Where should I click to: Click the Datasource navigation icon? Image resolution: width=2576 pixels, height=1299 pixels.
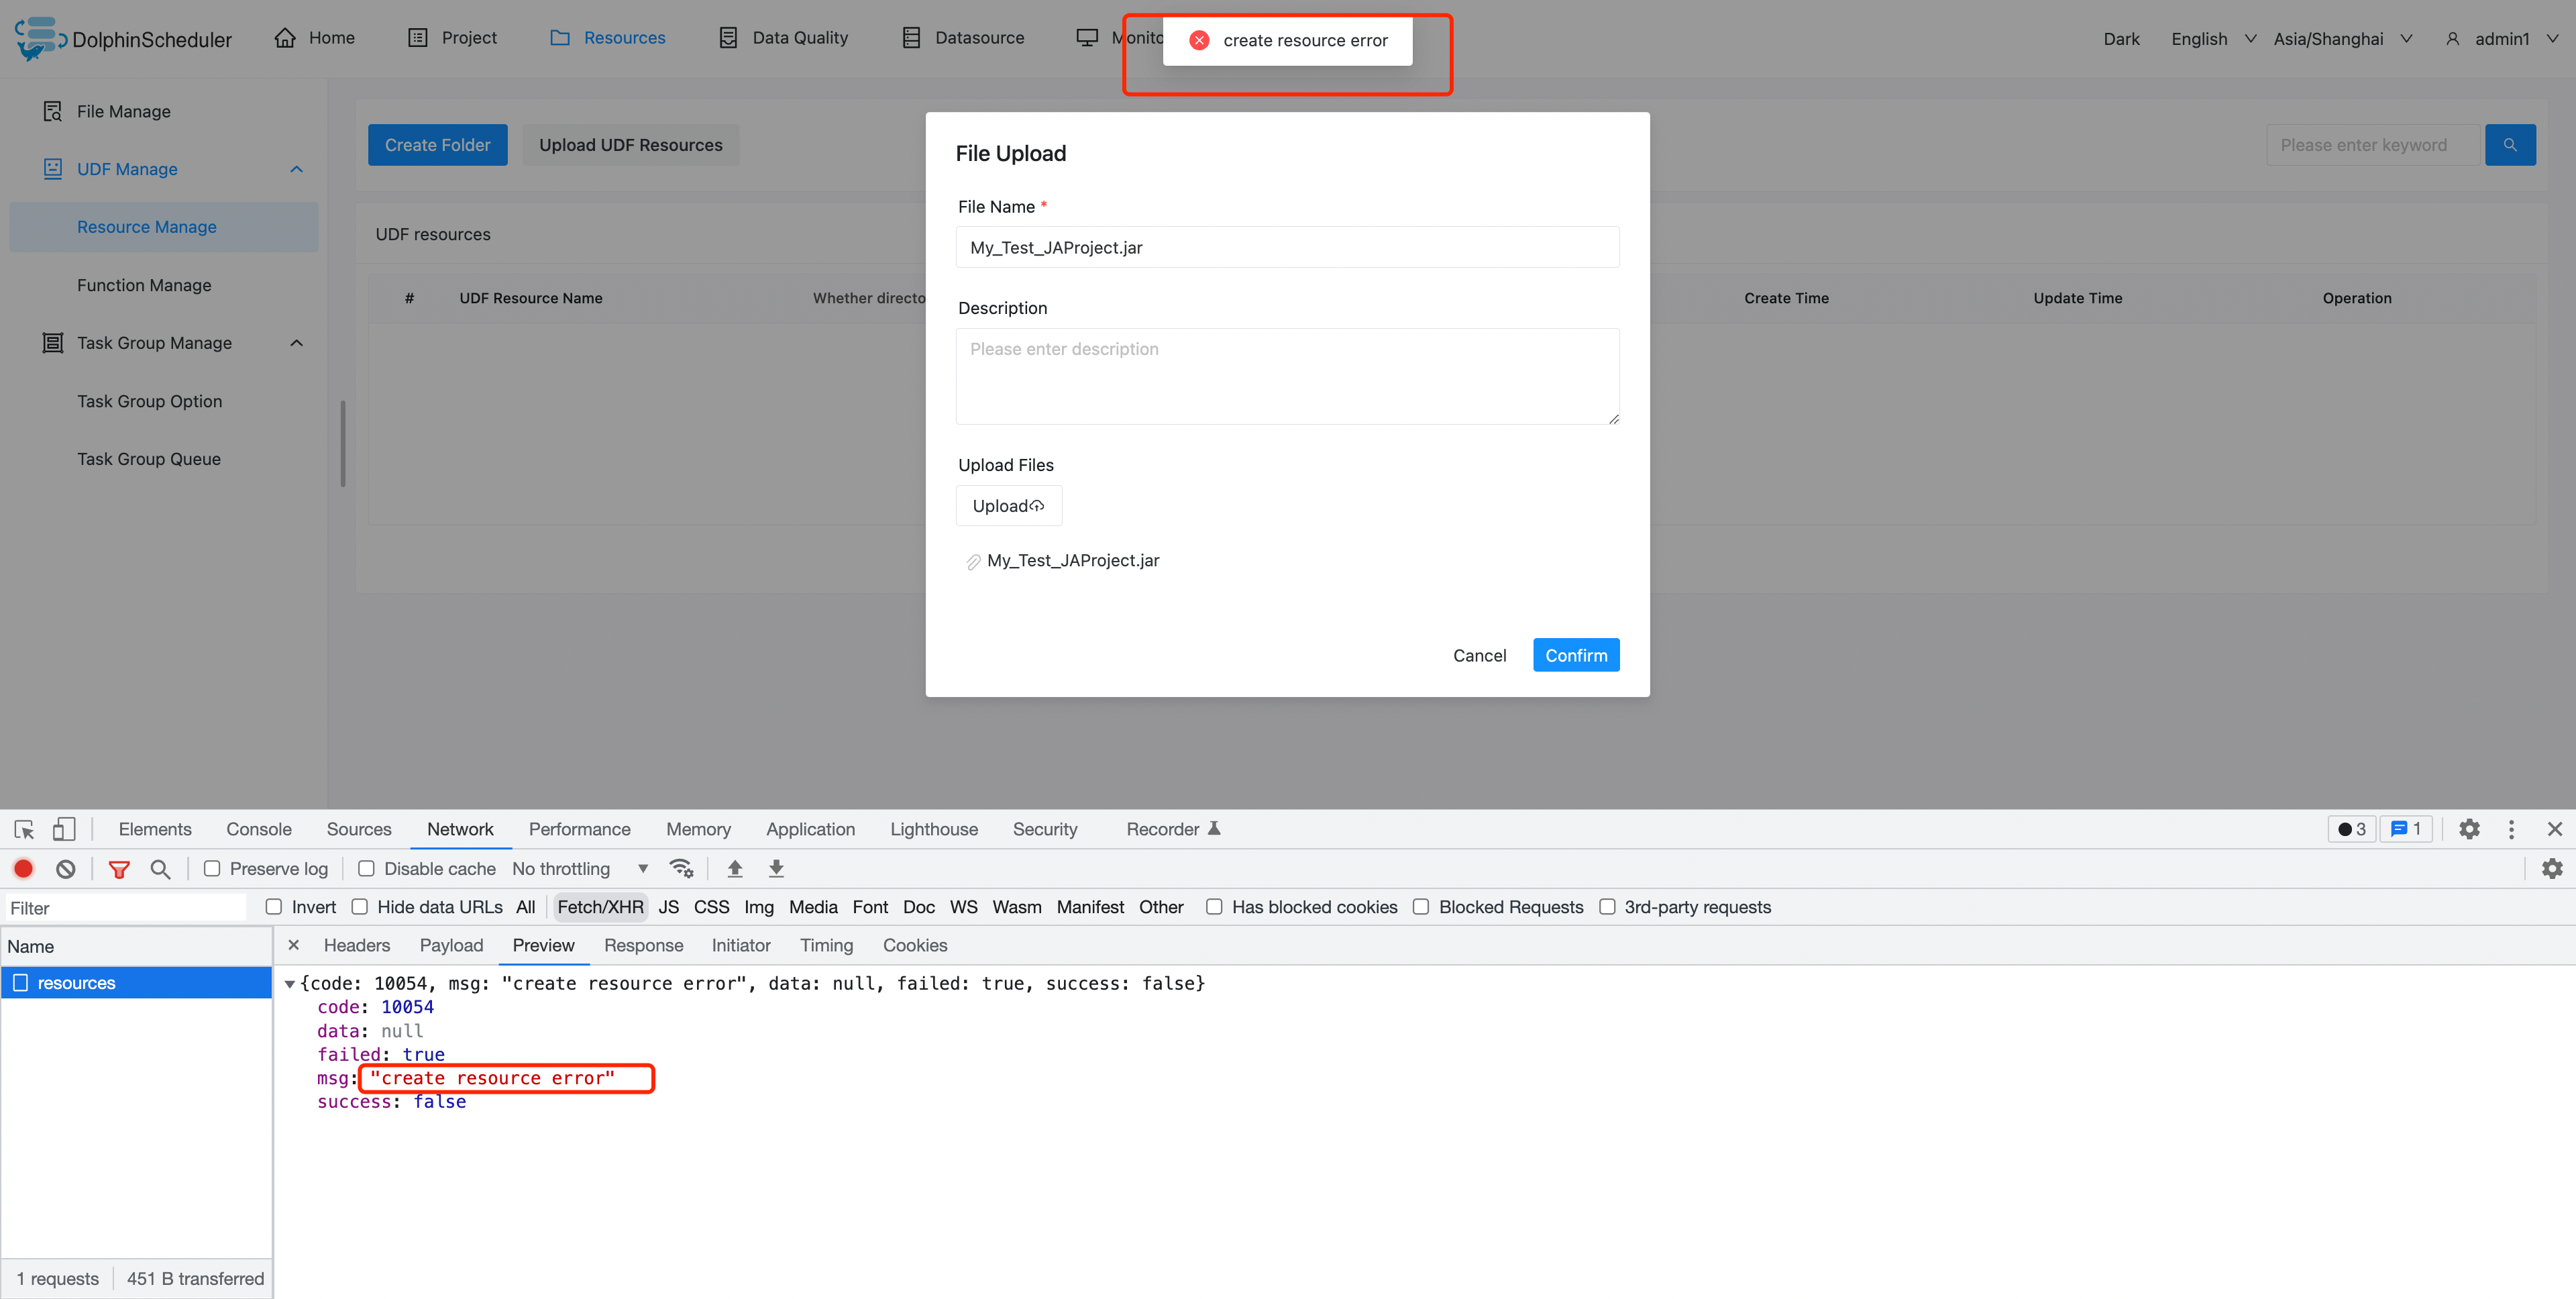coord(910,37)
